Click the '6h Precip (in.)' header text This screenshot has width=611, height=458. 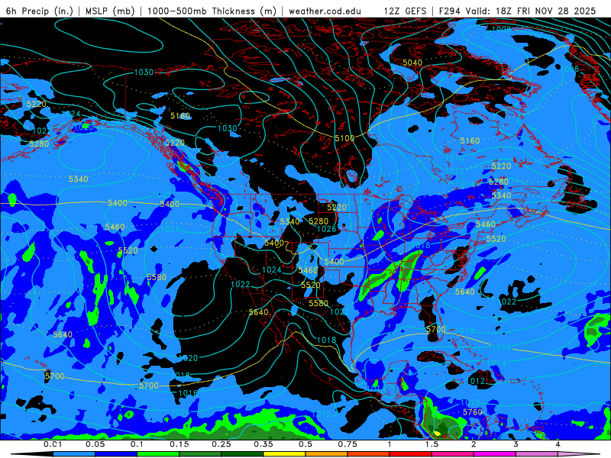40,11
